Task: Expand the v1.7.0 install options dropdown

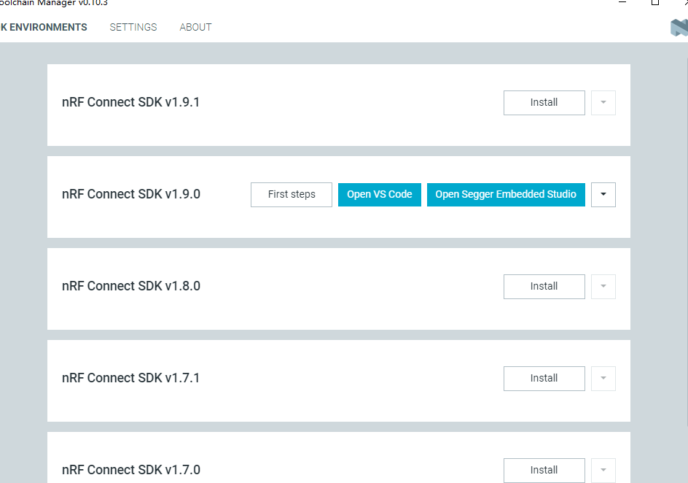Action: coord(603,470)
